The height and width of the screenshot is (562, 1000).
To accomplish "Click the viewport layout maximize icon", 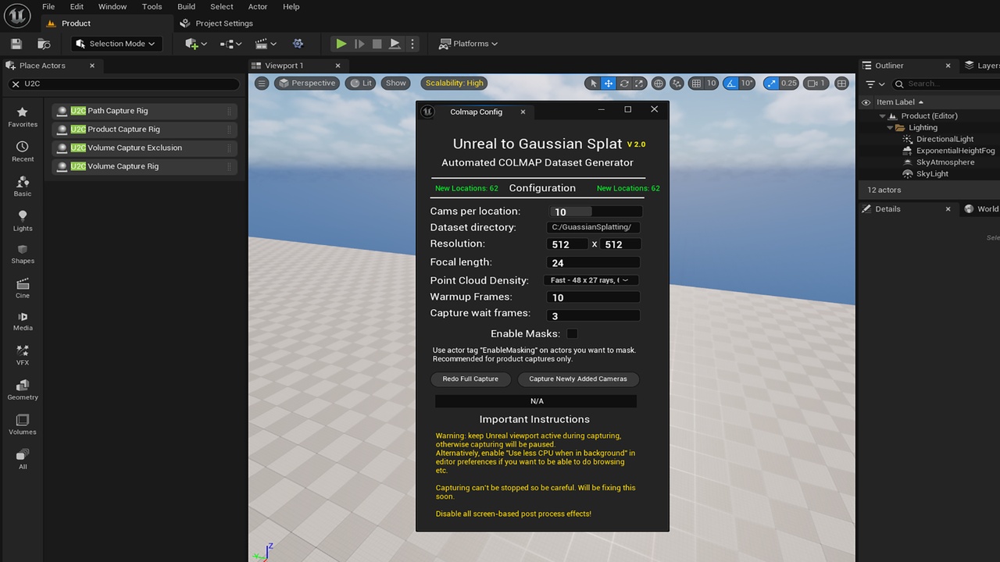I will [x=841, y=84].
